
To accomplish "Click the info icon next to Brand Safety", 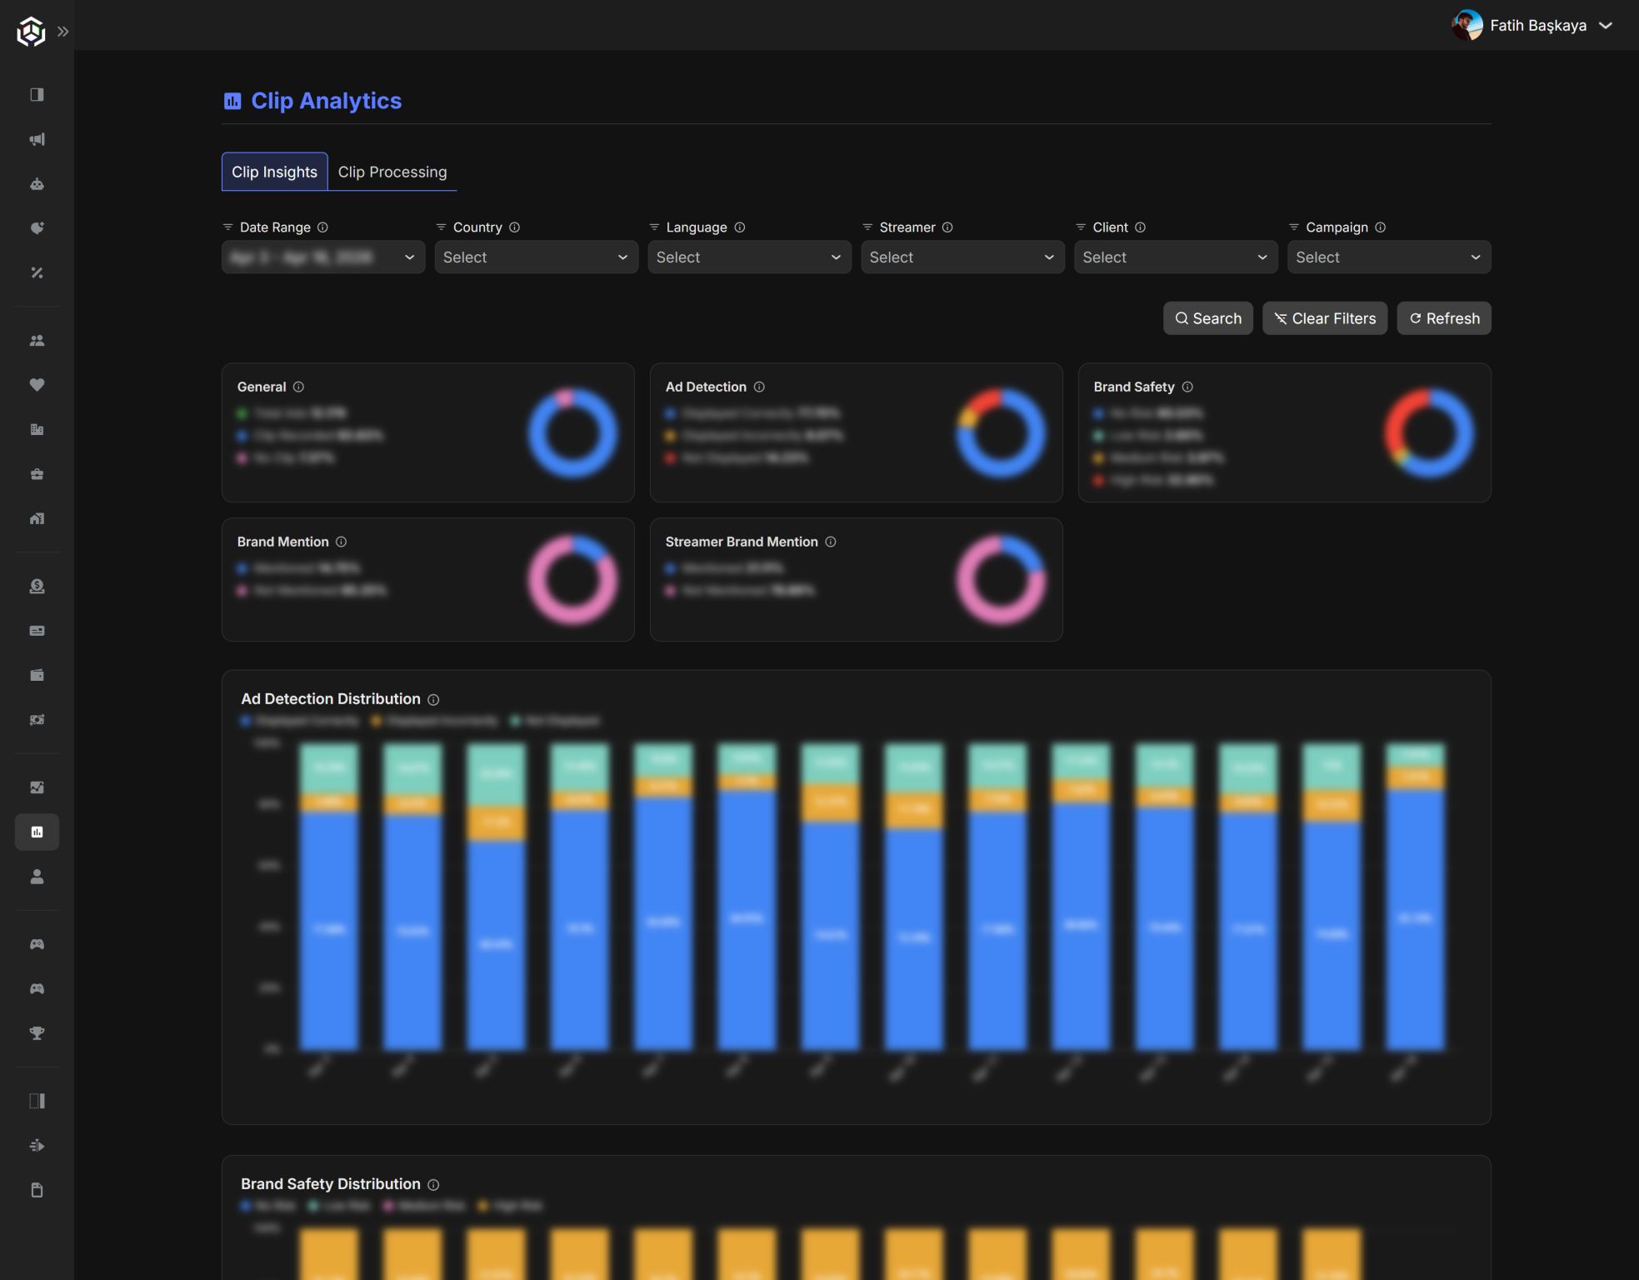I will coord(1187,387).
